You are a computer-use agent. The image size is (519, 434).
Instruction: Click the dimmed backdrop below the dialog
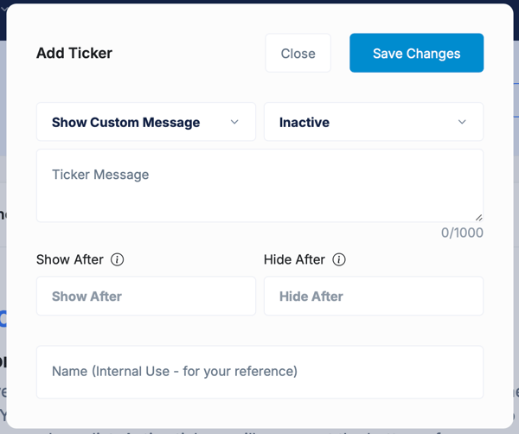point(259,427)
